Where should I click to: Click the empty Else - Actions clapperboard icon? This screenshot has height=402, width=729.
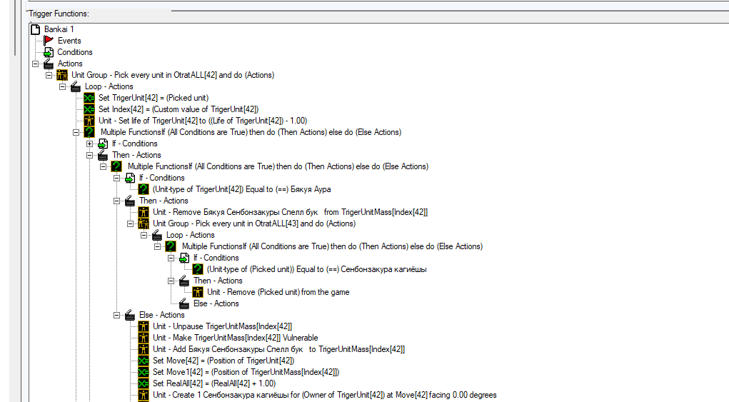(x=184, y=303)
